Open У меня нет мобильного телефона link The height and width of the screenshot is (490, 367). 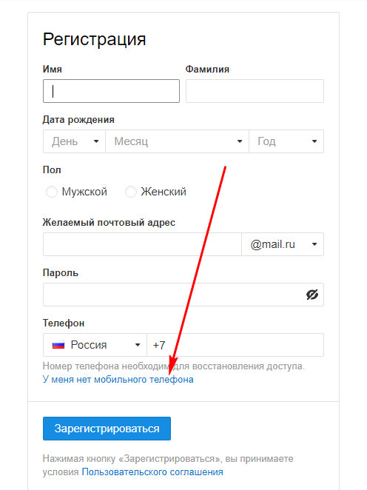[x=118, y=380]
